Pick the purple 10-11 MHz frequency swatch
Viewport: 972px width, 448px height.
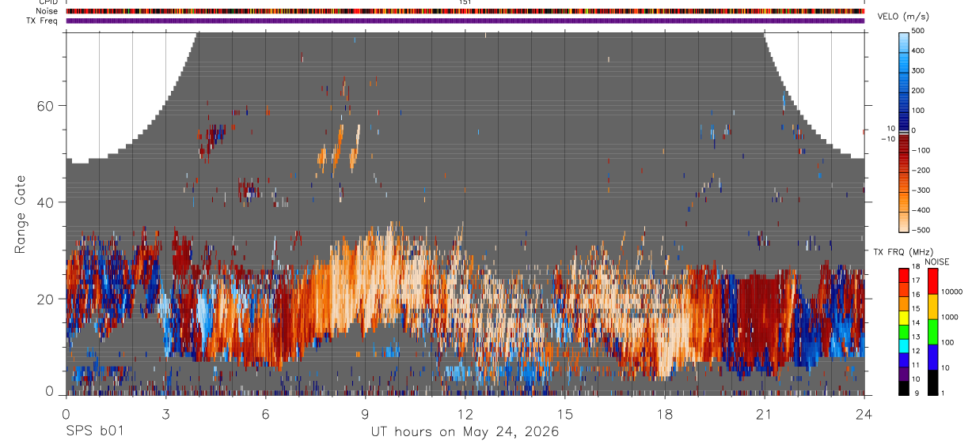pyautogui.click(x=903, y=374)
